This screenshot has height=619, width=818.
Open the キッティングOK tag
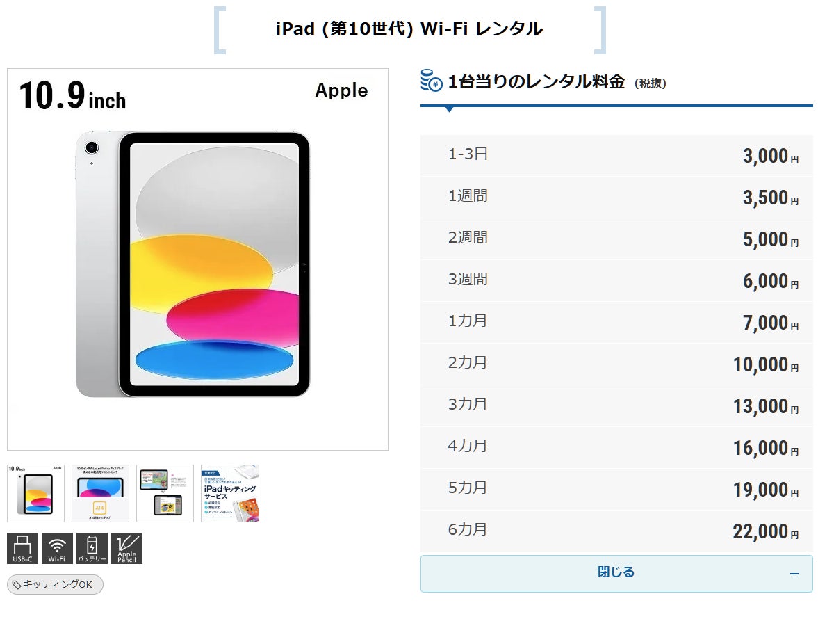click(x=56, y=584)
